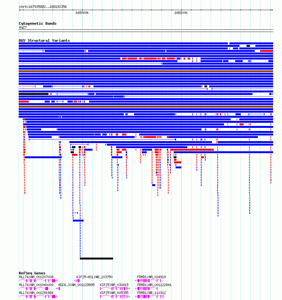Click the MLLT4 NM_001291964 gene glyph
282x300 pixels.
[38, 297]
